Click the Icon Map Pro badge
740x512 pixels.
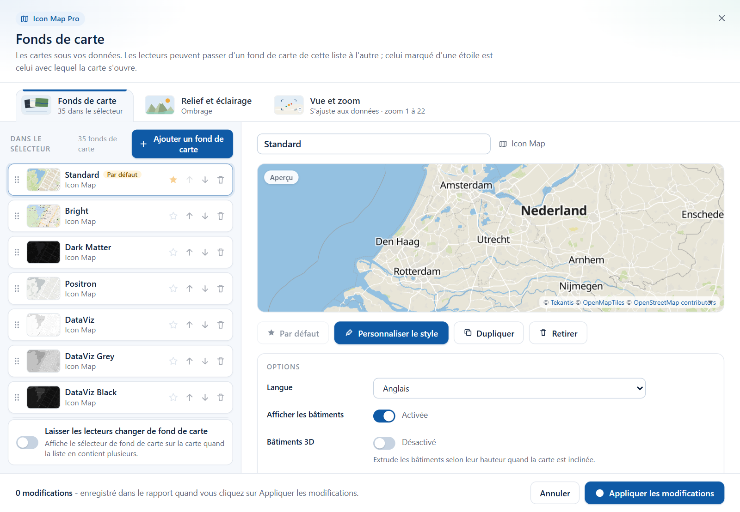(x=50, y=19)
